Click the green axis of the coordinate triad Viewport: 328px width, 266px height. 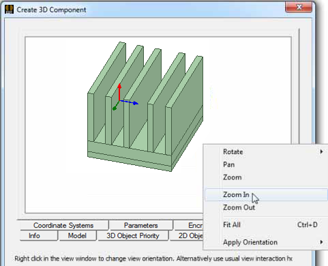tap(116, 106)
